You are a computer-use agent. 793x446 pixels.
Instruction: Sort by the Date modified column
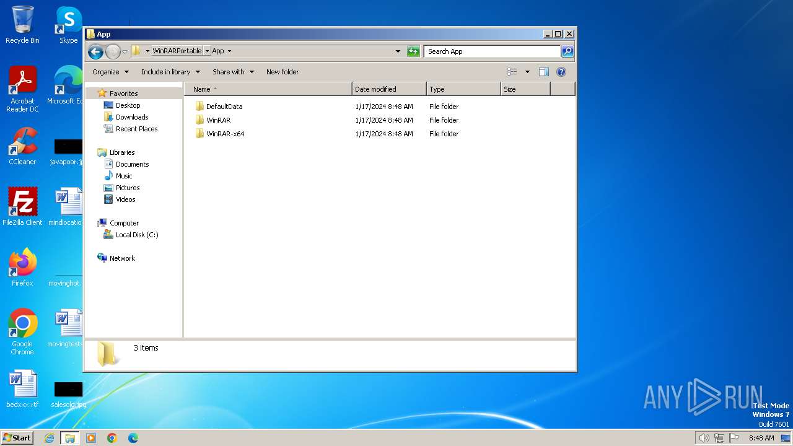[389, 89]
